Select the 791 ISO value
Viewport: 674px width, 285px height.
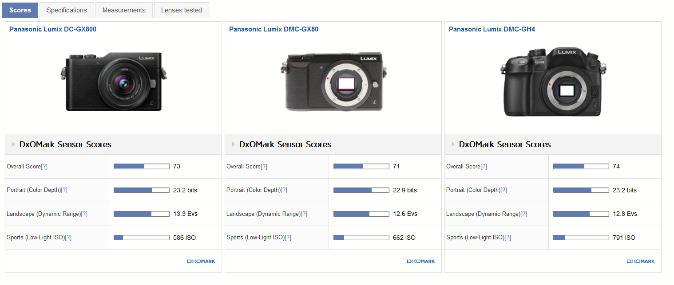click(x=624, y=238)
